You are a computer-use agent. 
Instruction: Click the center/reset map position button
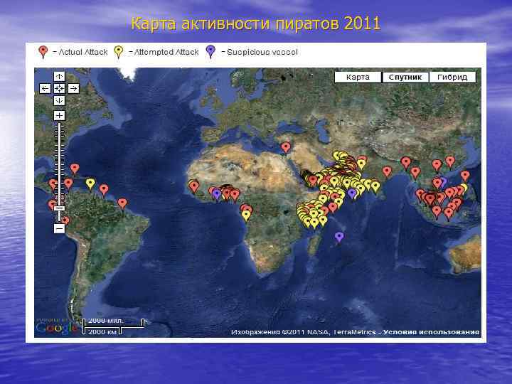[x=59, y=88]
